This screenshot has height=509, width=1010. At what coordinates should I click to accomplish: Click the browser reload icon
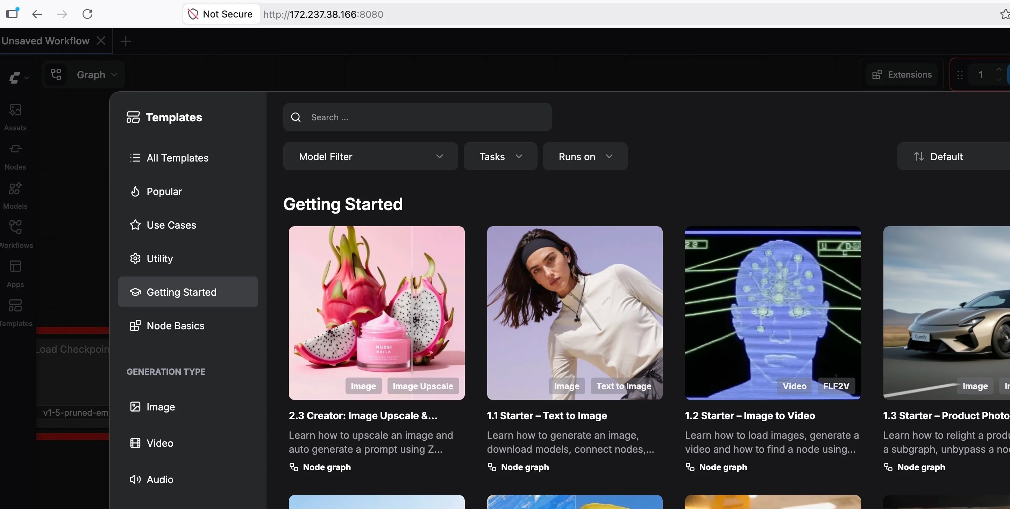click(87, 14)
